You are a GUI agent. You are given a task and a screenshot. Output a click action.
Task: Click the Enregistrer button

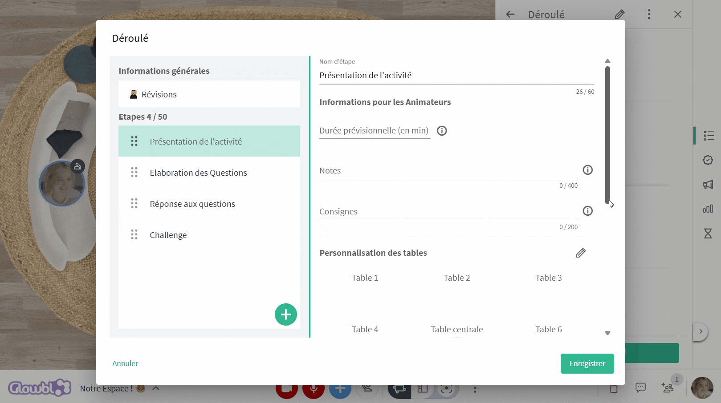click(587, 363)
